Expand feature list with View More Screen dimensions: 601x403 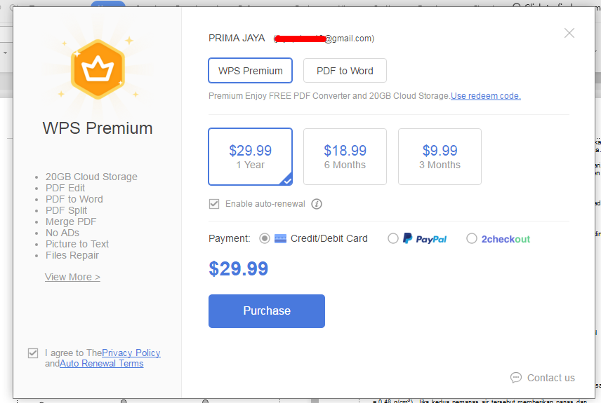coord(72,277)
